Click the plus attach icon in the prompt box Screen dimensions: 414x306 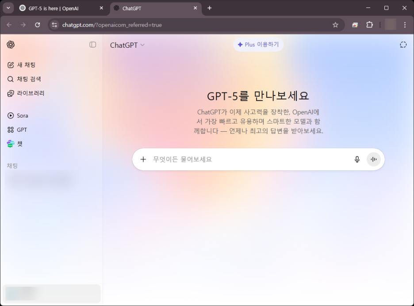click(x=143, y=159)
